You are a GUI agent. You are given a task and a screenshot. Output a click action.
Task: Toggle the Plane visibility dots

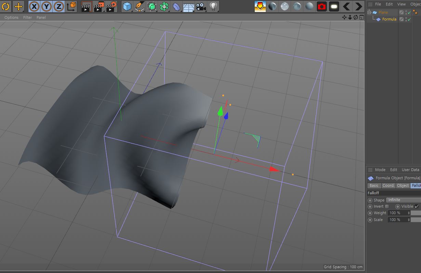[406, 12]
